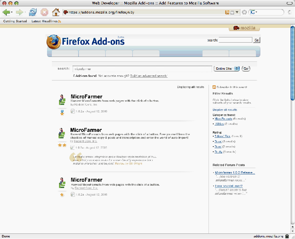The width and height of the screenshot is (295, 239).
Task: Click the main search box containing microfarmer
Action: [x=142, y=69]
